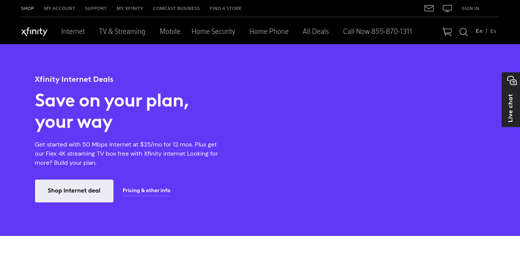Open the TV & Streaming menu
This screenshot has width=520, height=277.
tap(122, 32)
